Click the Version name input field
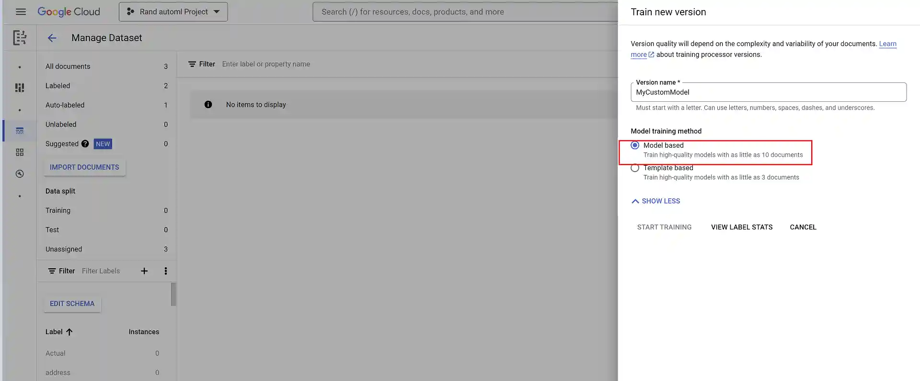Viewport: 920px width, 381px height. pos(769,92)
